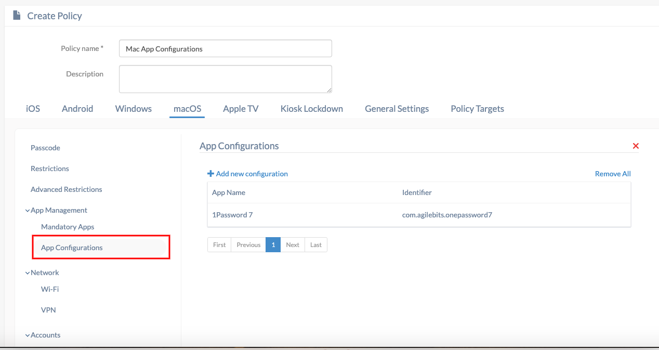Viewport: 659px width, 350px height.
Task: Open Wi-Fi settings under Network
Action: tap(50, 289)
